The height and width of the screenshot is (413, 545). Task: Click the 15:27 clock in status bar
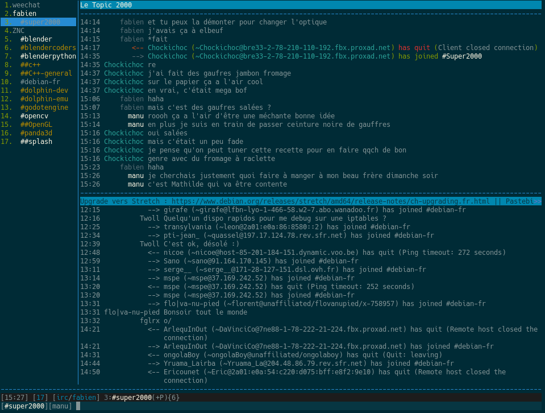tap(15, 397)
